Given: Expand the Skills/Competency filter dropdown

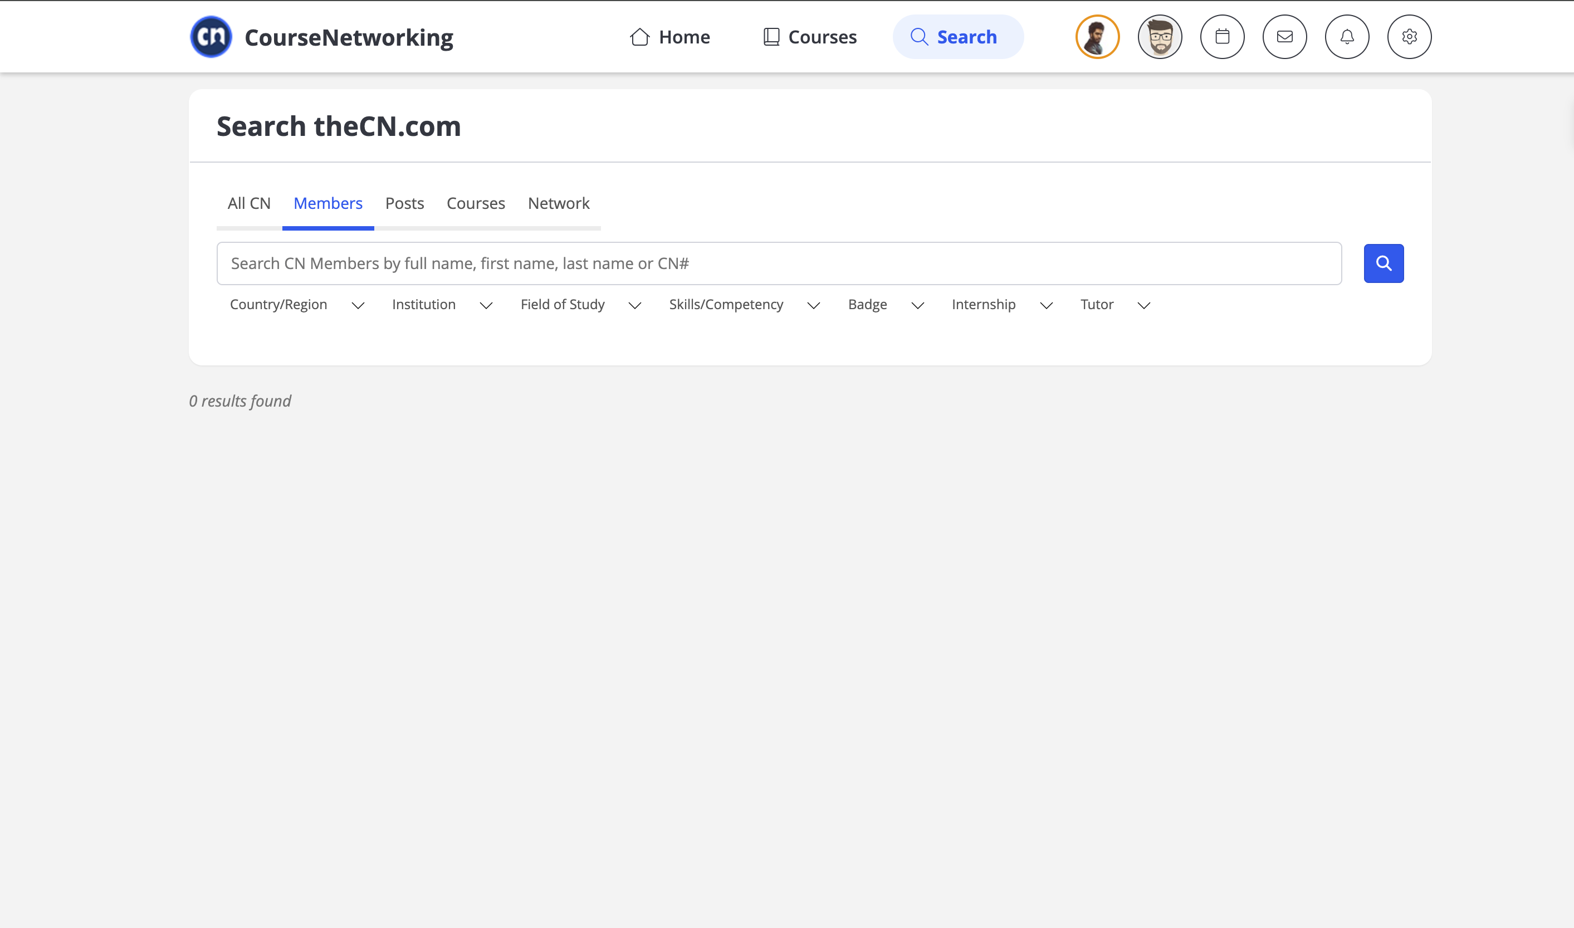Looking at the screenshot, I should click(x=745, y=305).
